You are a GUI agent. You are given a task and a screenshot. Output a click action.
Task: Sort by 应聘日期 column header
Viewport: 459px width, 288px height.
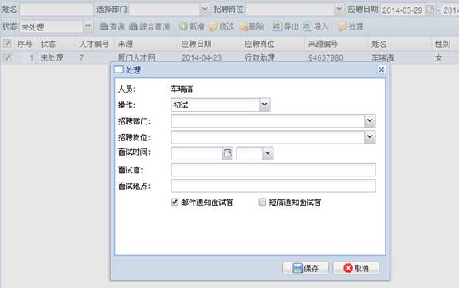[x=209, y=44]
